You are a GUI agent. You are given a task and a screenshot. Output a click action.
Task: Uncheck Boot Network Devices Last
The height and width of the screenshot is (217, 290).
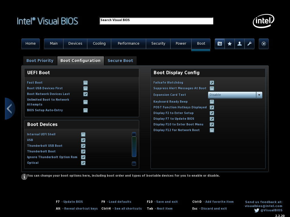pos(85,94)
